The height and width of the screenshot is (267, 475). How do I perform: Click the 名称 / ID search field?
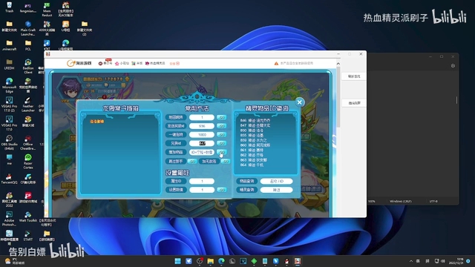tap(276, 181)
